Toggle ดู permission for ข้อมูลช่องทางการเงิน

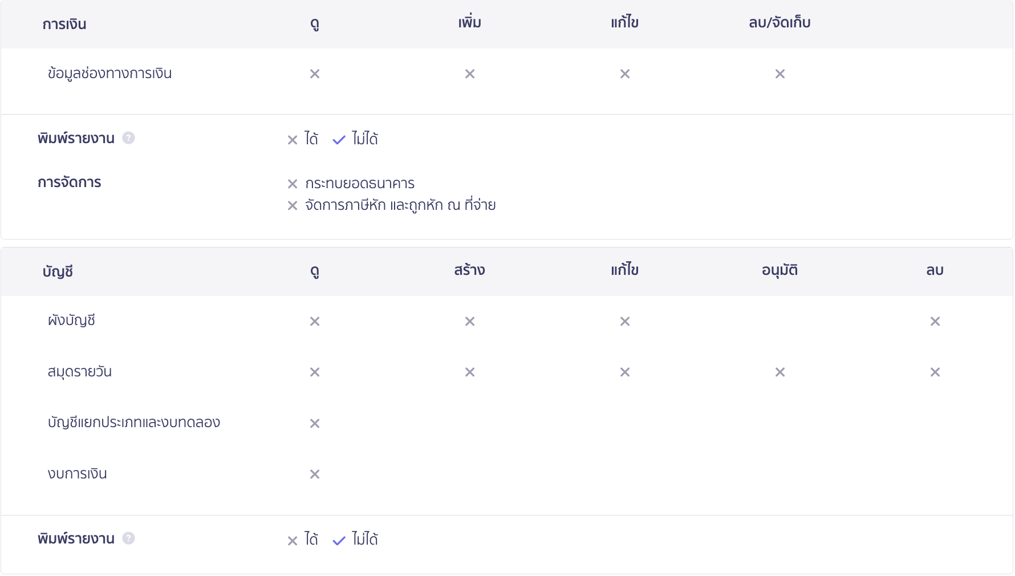tap(314, 73)
